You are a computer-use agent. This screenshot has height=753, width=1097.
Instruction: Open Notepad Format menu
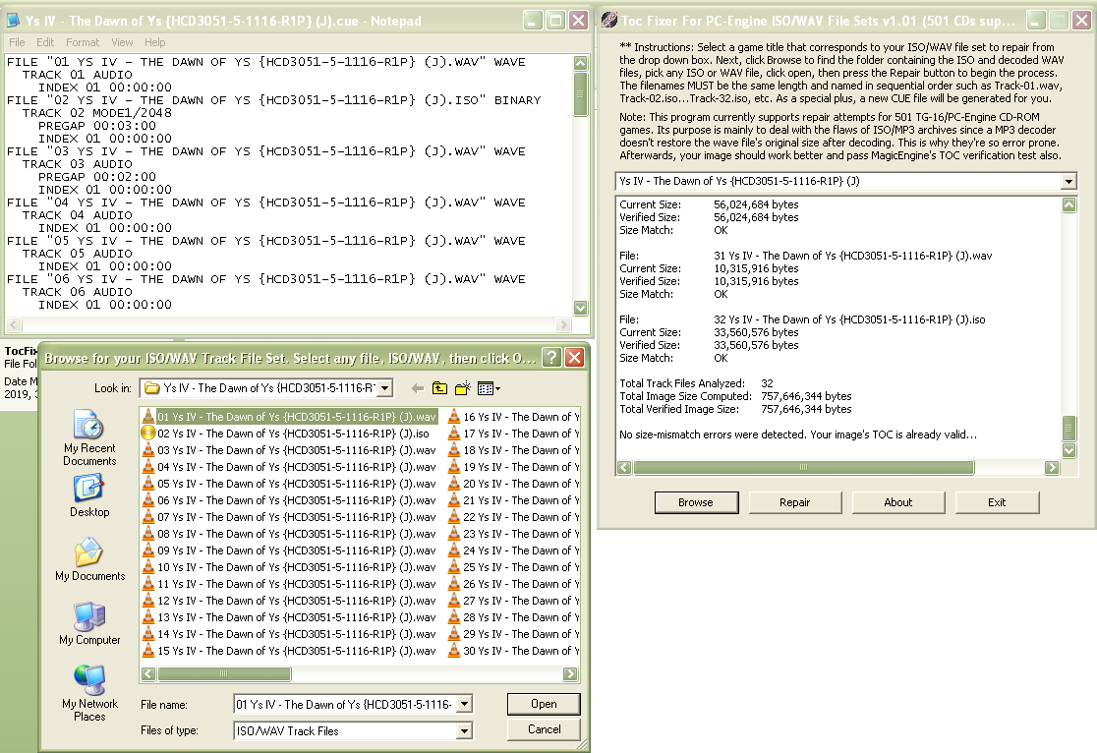[x=83, y=42]
